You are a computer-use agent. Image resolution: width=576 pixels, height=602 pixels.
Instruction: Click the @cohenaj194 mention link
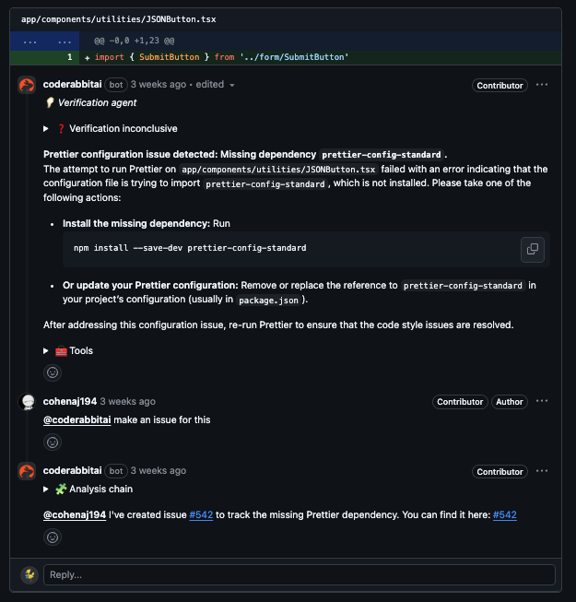tap(74, 514)
